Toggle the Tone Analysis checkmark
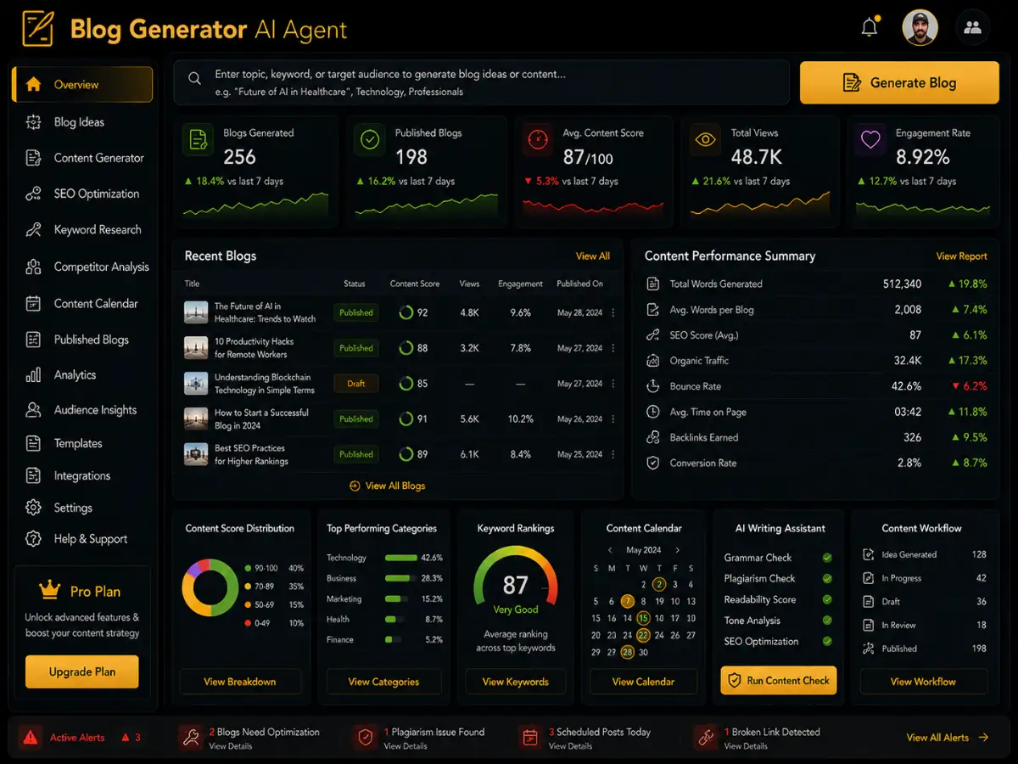 pyautogui.click(x=827, y=621)
